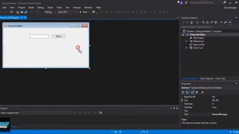Close the Form1.vb [Design] tab
Screen dimensions: 239x134
tap(25, 17)
